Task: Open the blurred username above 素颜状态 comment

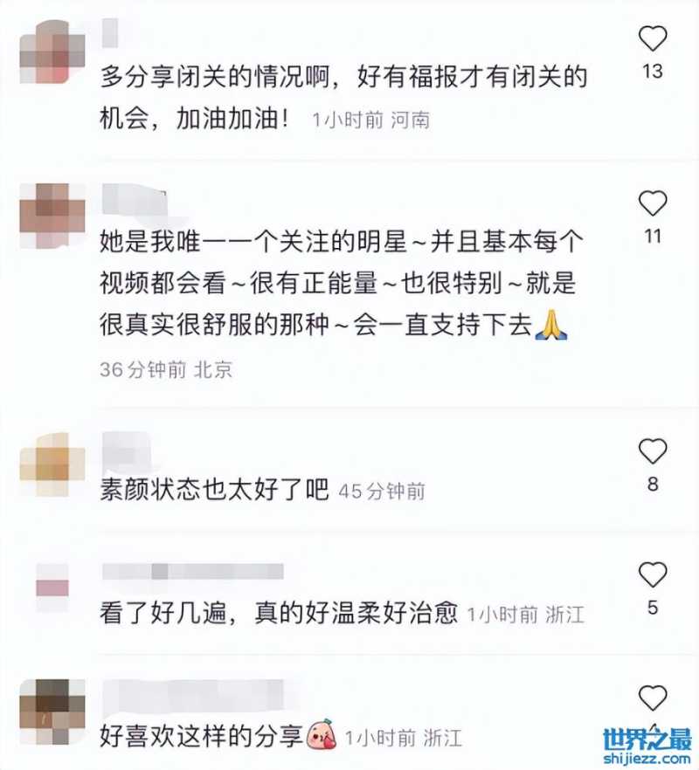Action: 127,448
